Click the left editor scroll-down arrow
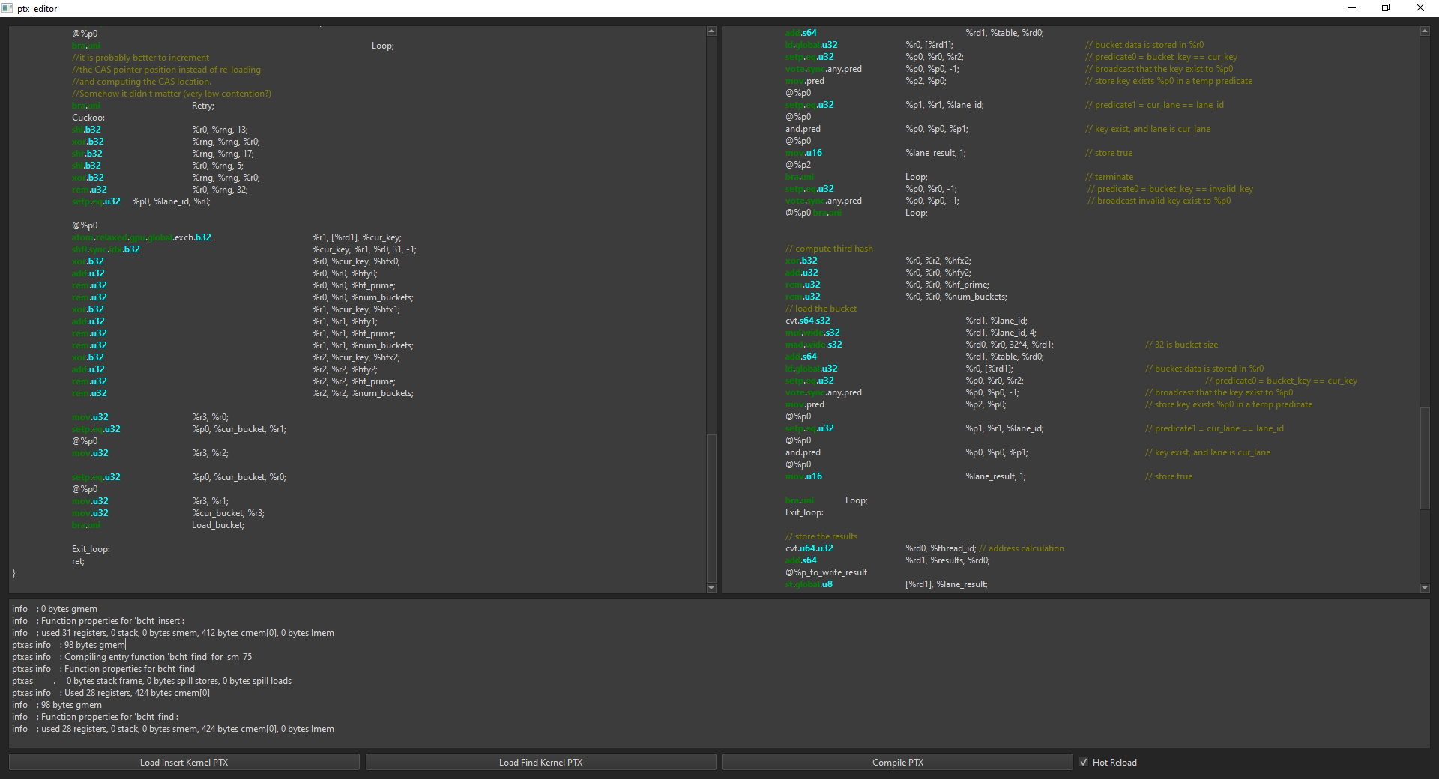Viewport: 1439px width, 779px height. point(711,589)
